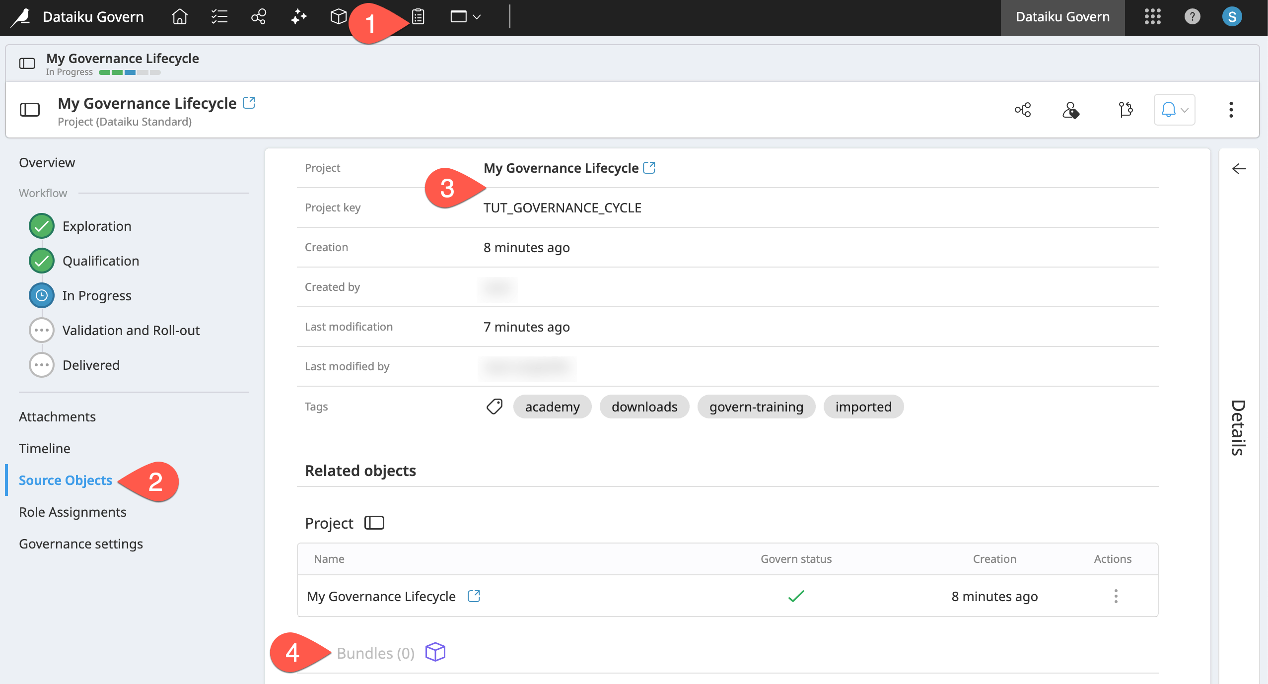Screen dimensions: 1268x684
Task: Click the Exploration green check icon
Action: [x=42, y=226]
